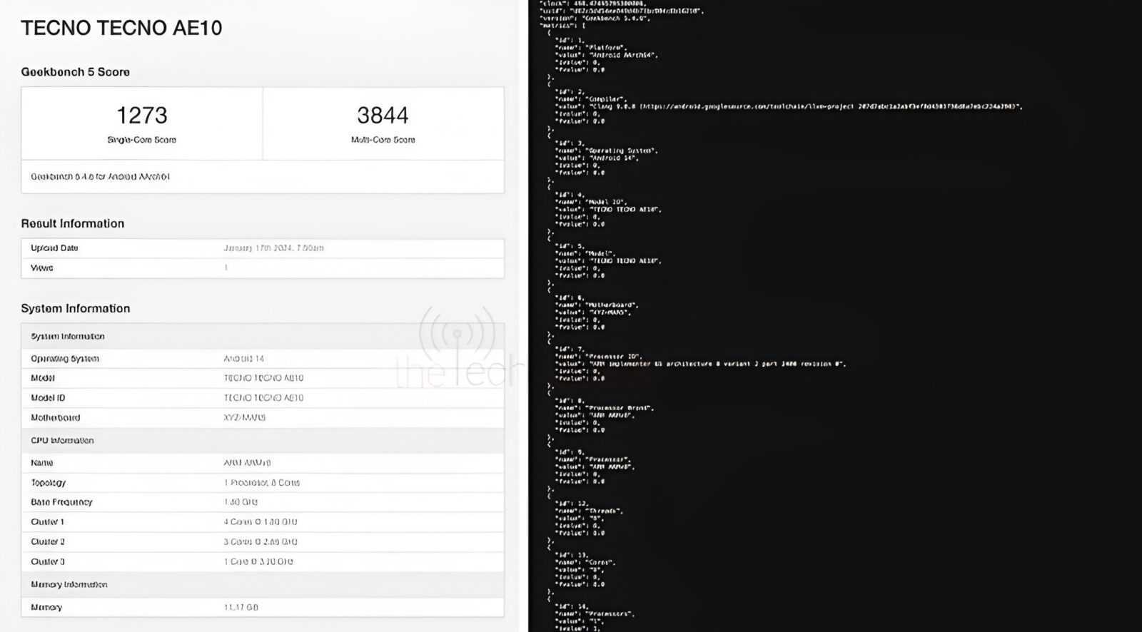Click the JSON value "Android 14" line
Viewport: 1142px width, 632px height.
click(x=597, y=158)
